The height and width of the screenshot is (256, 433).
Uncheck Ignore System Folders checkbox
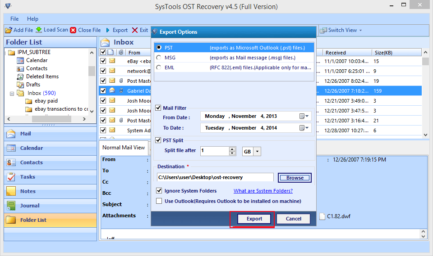tap(159, 190)
